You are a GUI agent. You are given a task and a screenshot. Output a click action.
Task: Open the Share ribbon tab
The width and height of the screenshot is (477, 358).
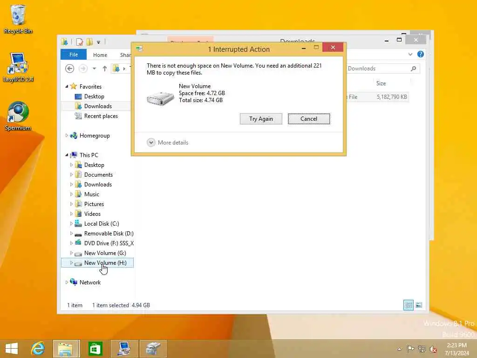coord(125,55)
